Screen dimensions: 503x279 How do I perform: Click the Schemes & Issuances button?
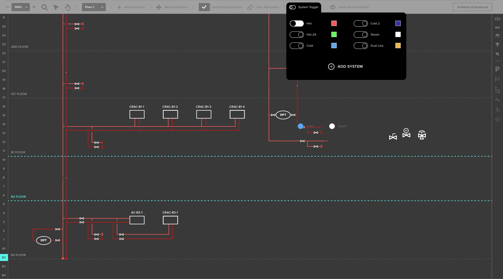click(x=472, y=7)
